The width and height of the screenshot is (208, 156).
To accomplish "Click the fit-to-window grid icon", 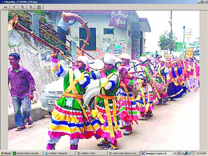I will pyautogui.click(x=39, y=7).
